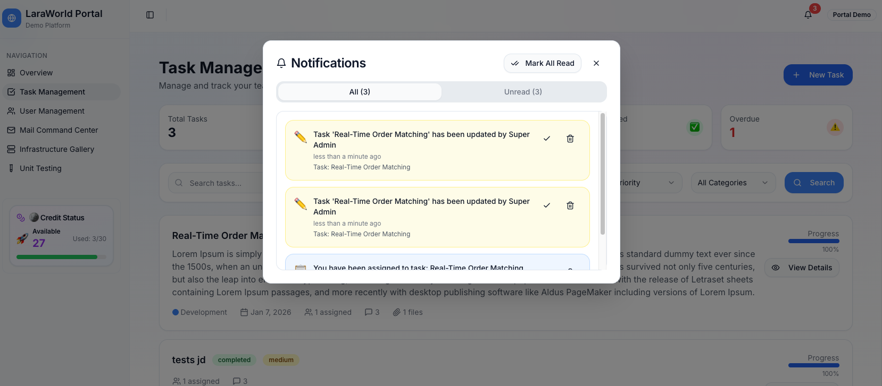882x386 pixels.
Task: Switch to the All (3) tab
Action: pos(359,91)
